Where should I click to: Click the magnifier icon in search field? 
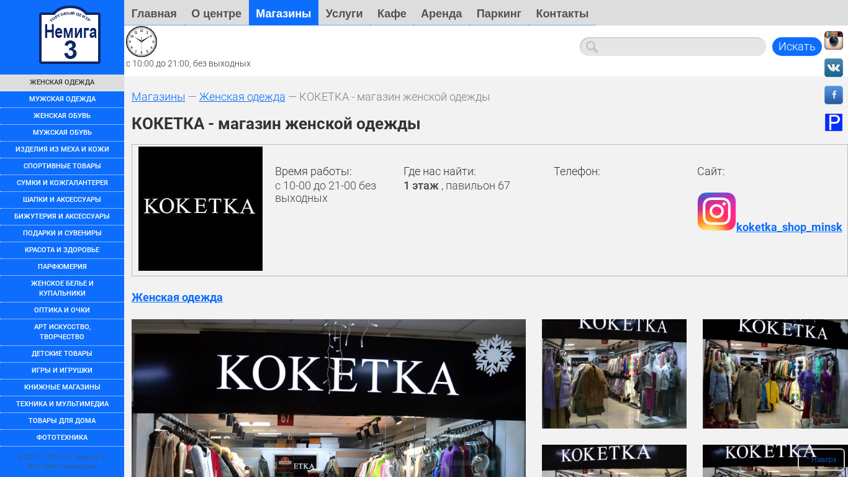pyautogui.click(x=592, y=47)
